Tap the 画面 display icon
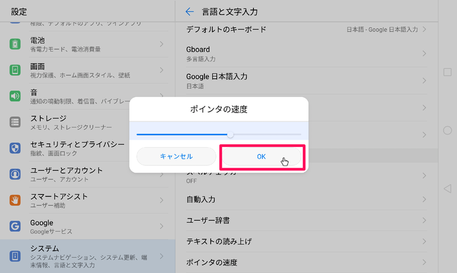The width and height of the screenshot is (457, 273). click(x=15, y=70)
